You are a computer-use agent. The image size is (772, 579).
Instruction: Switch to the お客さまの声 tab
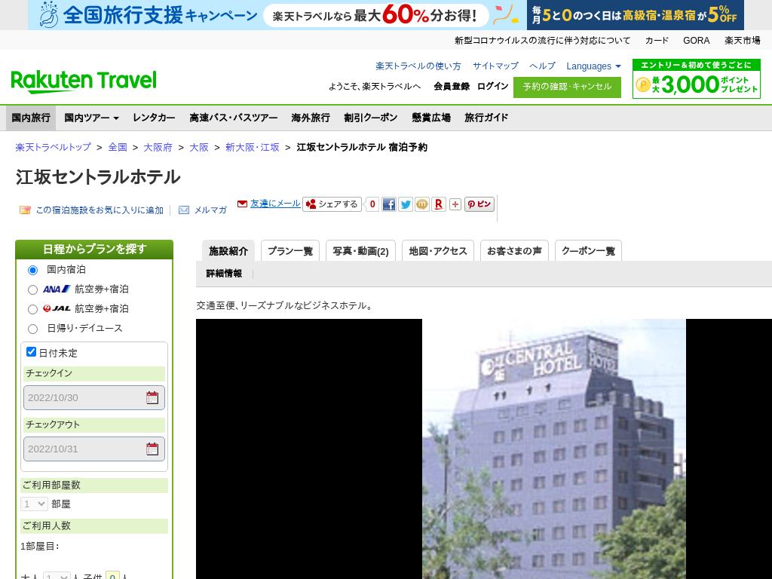pyautogui.click(x=514, y=251)
